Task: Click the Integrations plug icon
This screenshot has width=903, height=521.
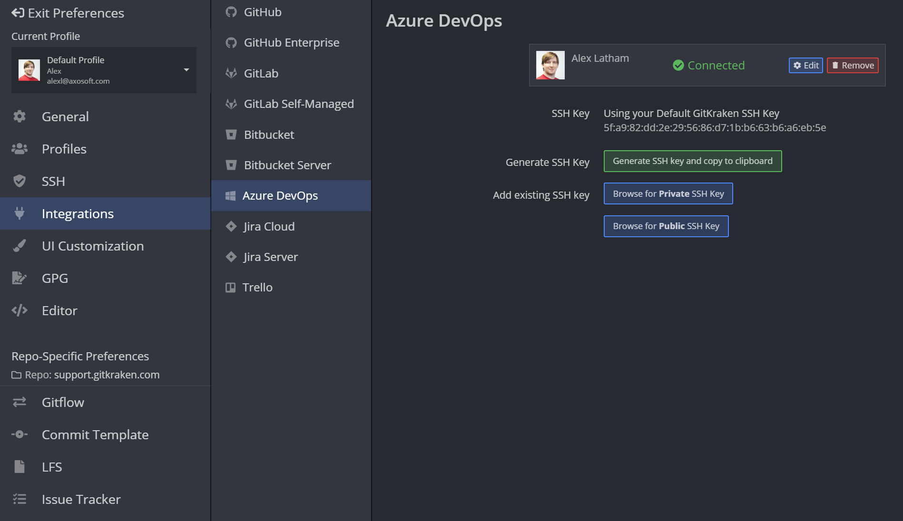Action: point(20,213)
